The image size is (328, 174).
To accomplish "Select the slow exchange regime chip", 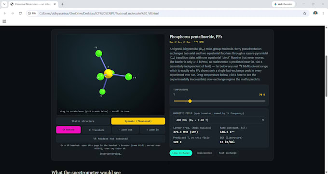I will point(181,153).
